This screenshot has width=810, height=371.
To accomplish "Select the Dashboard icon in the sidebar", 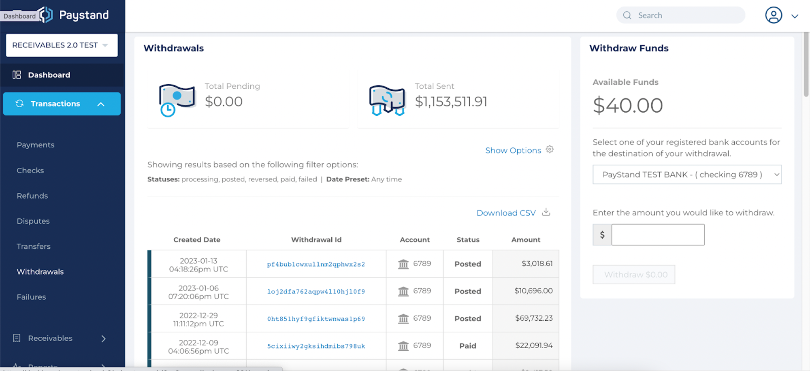I will click(17, 75).
